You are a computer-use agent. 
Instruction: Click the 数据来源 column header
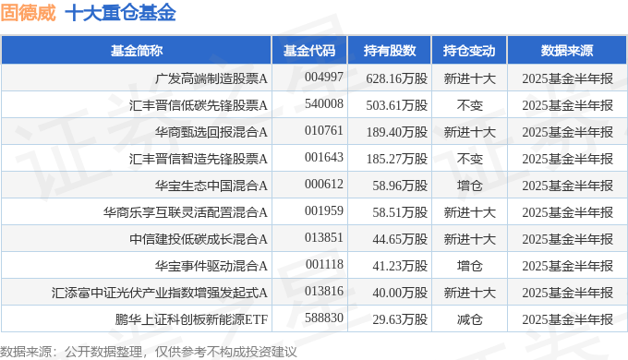click(x=567, y=51)
